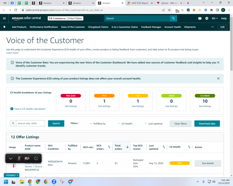The image size is (233, 186).
Task: Click the Download data button
Action: pos(207,124)
